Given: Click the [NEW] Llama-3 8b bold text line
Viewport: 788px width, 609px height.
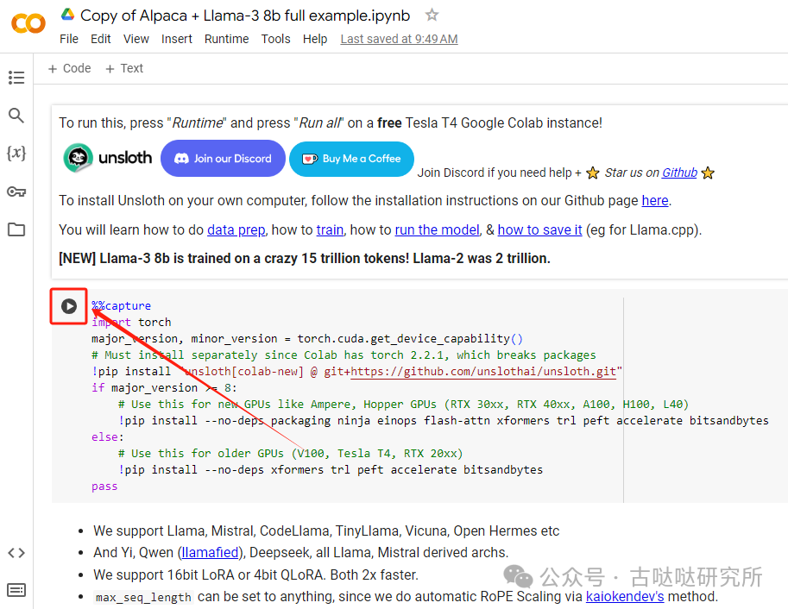Looking at the screenshot, I should coord(305,258).
